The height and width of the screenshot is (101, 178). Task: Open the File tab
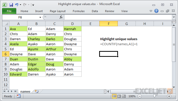(9, 11)
